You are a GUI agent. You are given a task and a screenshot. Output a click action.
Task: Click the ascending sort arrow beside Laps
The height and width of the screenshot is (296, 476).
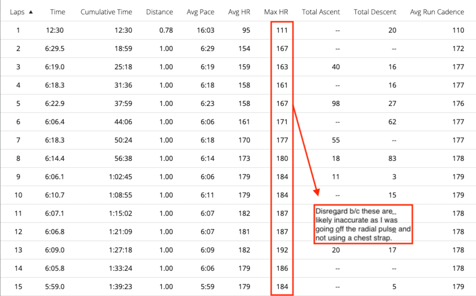click(31, 12)
